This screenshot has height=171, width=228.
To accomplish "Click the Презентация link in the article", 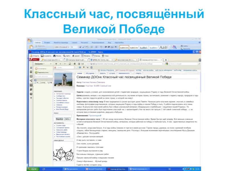I will click(x=94, y=116).
